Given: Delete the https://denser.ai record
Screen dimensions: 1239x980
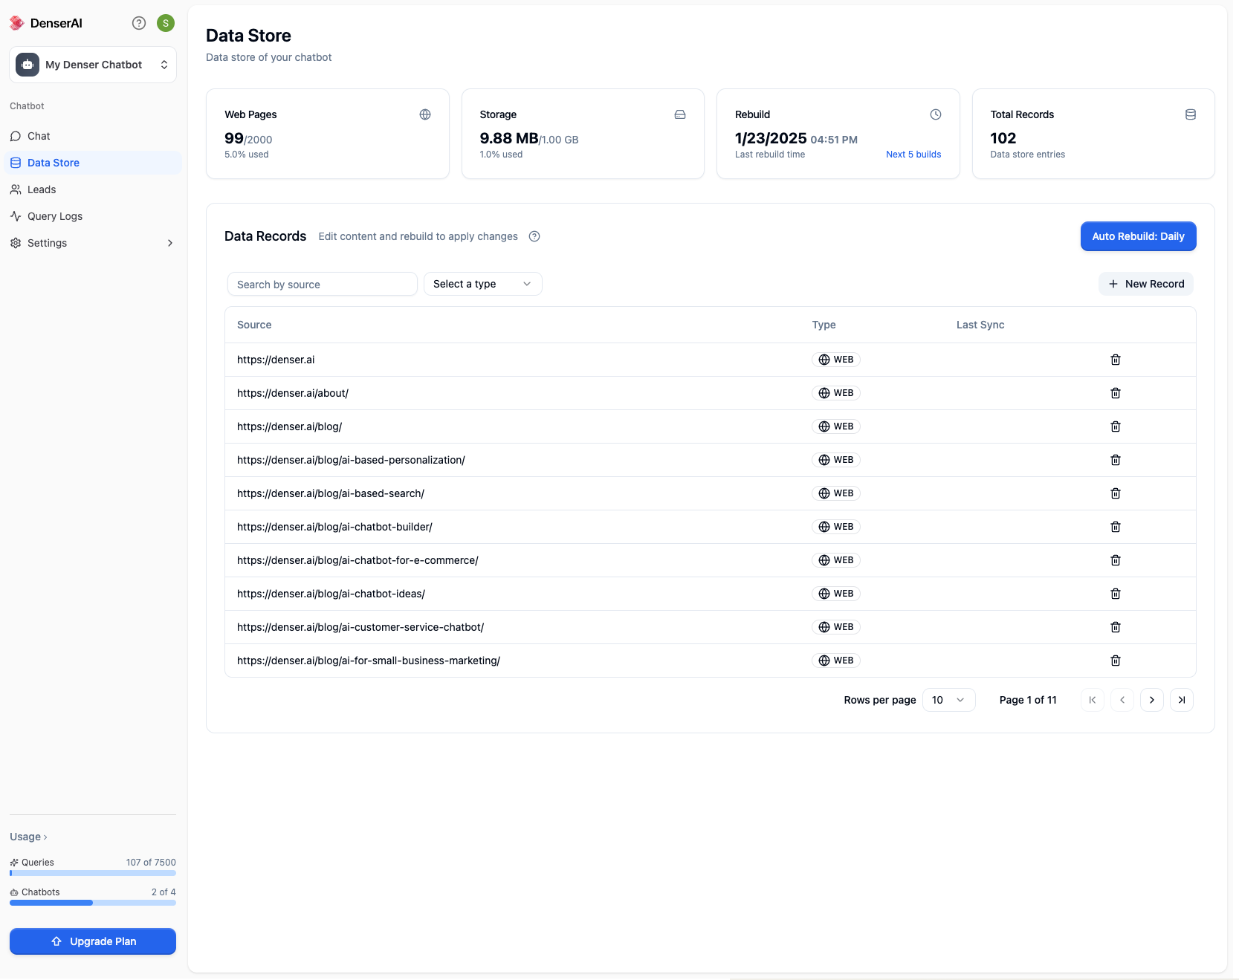Looking at the screenshot, I should [1116, 360].
